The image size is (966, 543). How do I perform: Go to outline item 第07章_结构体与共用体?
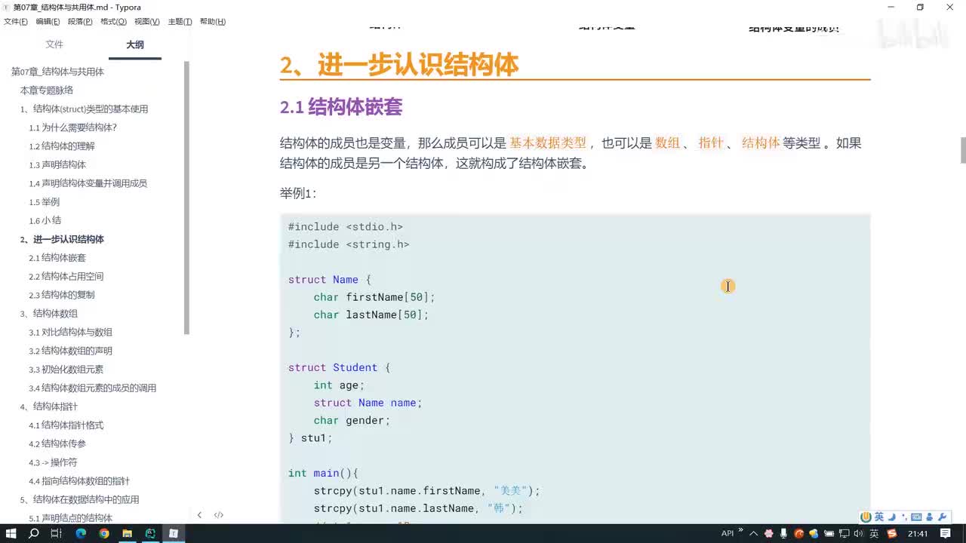(x=57, y=72)
